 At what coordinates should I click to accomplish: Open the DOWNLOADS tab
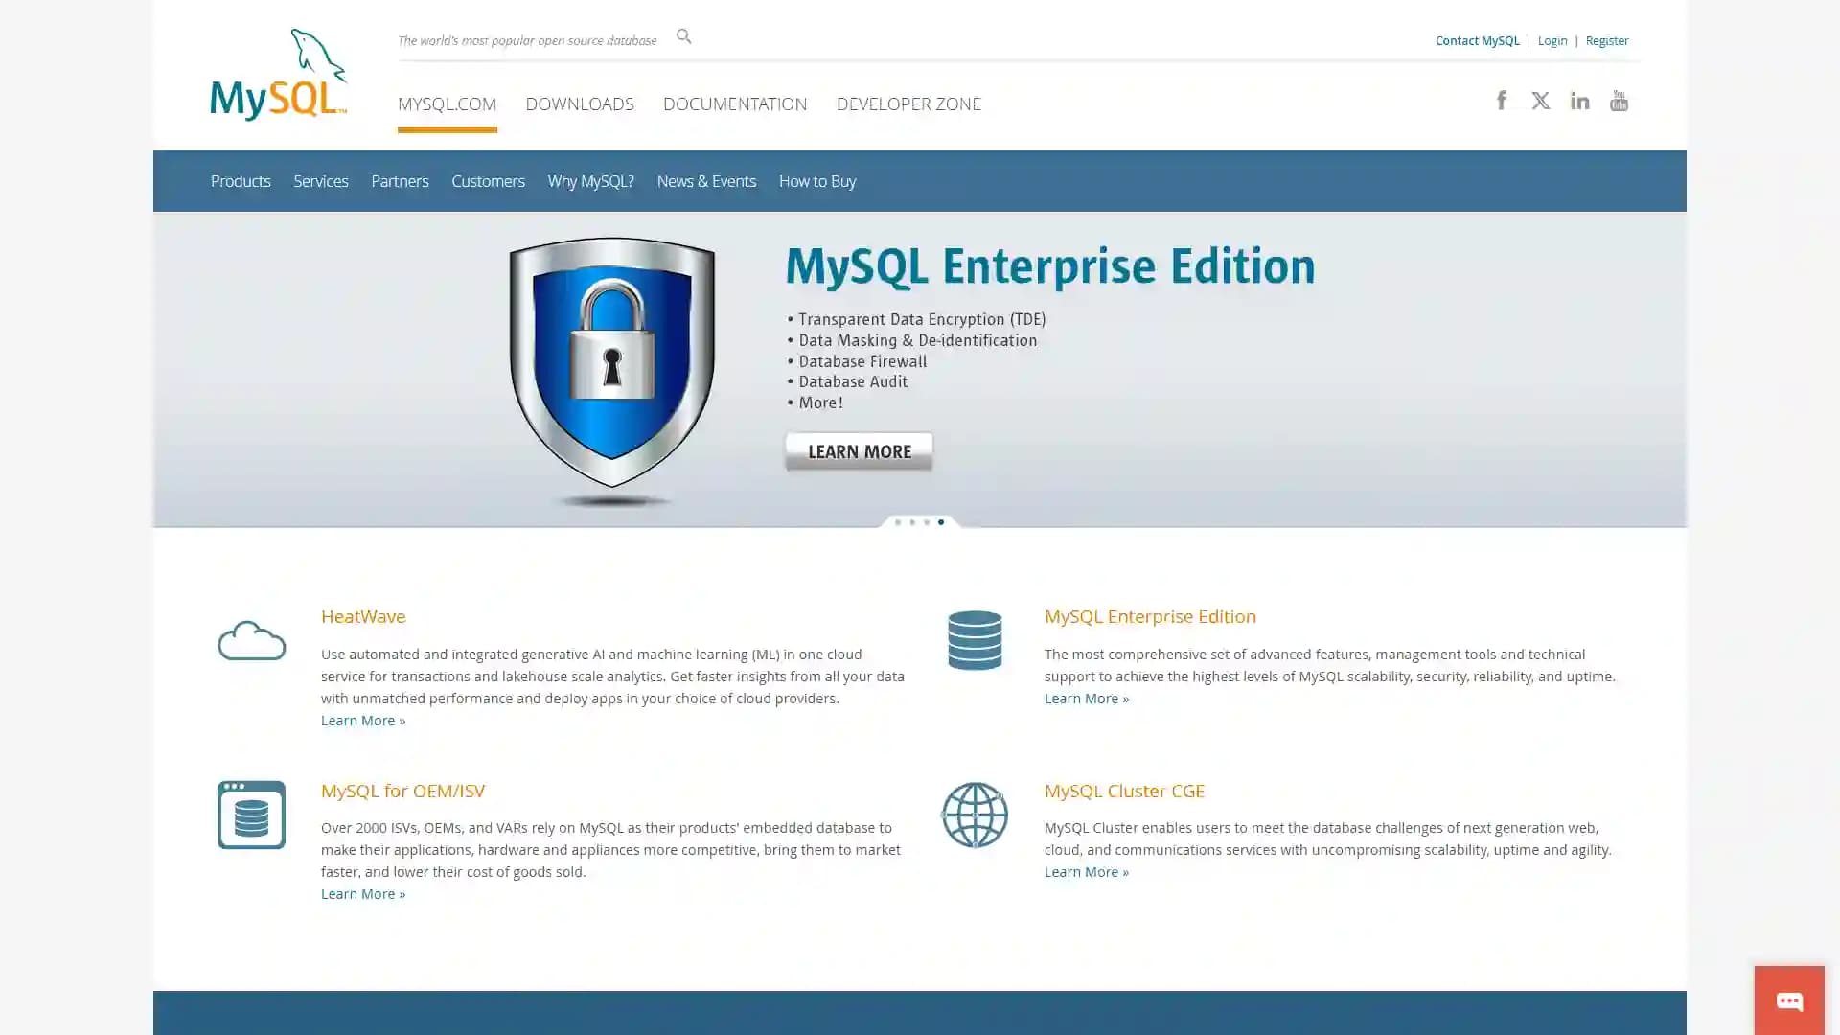579,103
